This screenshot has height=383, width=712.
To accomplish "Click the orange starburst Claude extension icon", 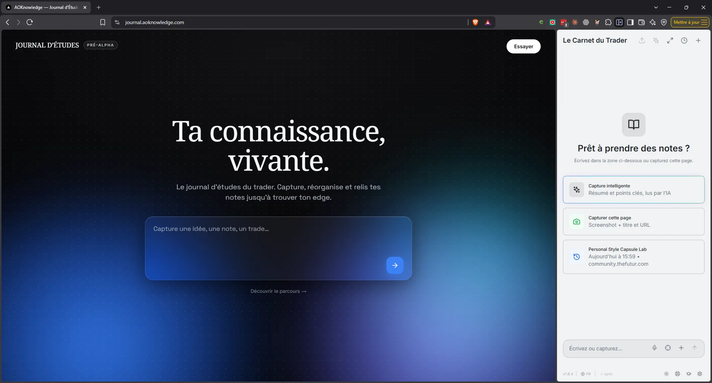I will 575,22.
